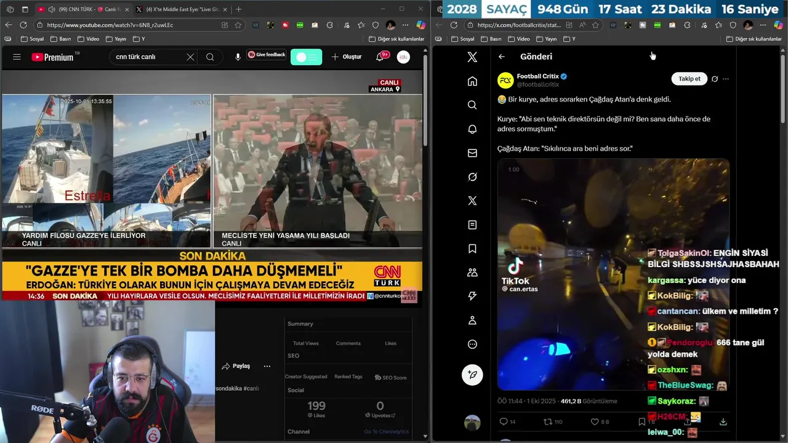Mute the CNN TÜRK tab audio icon
Image resolution: width=788 pixels, height=443 pixels.
coord(50,9)
